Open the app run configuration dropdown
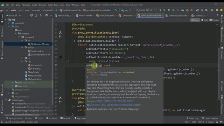The height and width of the screenshot is (126, 224). 126,10
